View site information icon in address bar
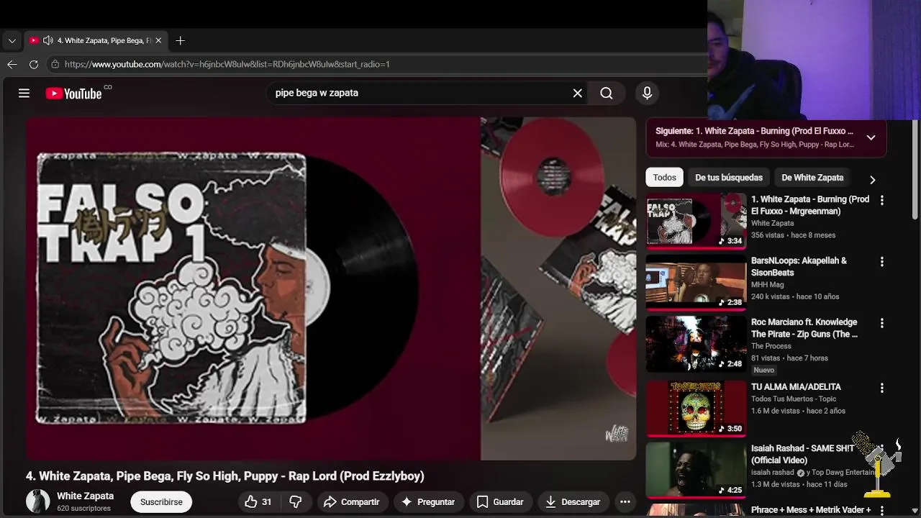 (55, 64)
